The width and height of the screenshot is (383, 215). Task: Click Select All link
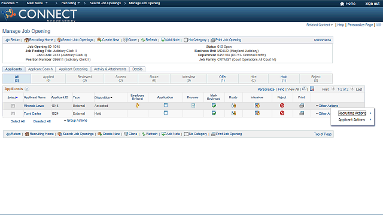click(18, 121)
